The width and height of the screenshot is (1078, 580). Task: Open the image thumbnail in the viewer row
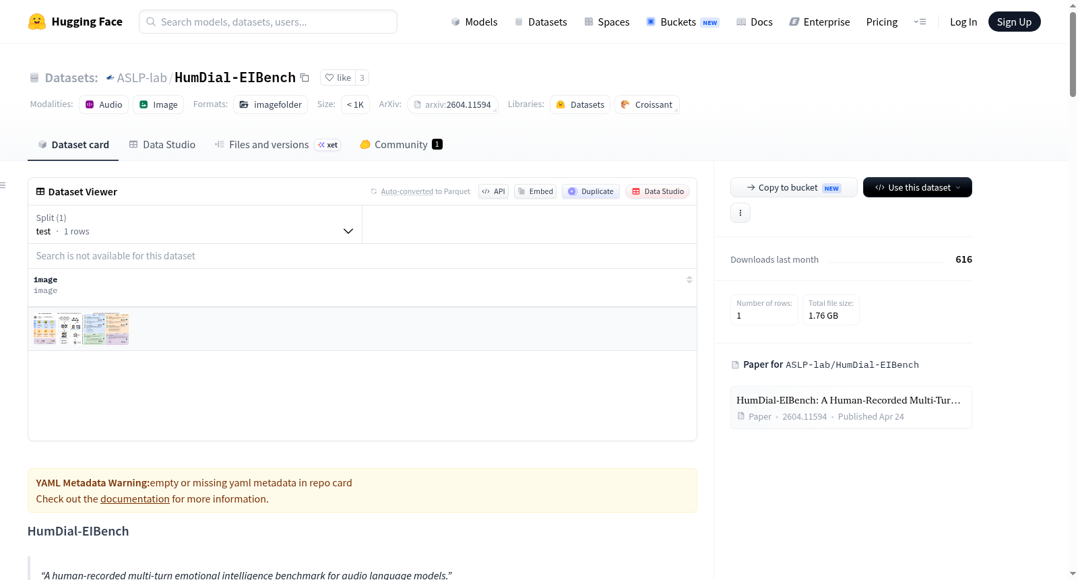click(81, 329)
